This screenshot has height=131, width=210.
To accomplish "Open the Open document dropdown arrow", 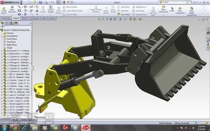I will (x=37, y=2).
